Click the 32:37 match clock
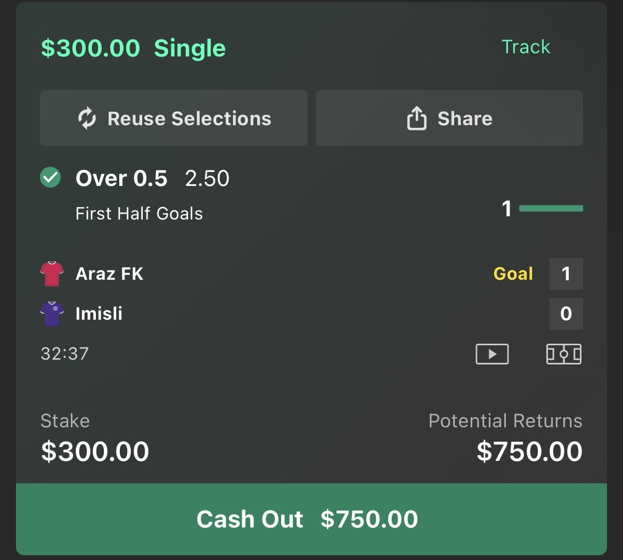623x560 pixels. (x=64, y=354)
